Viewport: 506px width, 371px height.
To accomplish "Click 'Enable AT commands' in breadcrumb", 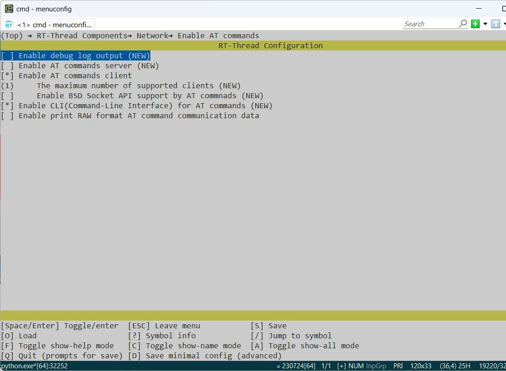I will 218,35.
